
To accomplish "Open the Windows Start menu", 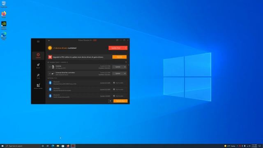I will [2, 146].
